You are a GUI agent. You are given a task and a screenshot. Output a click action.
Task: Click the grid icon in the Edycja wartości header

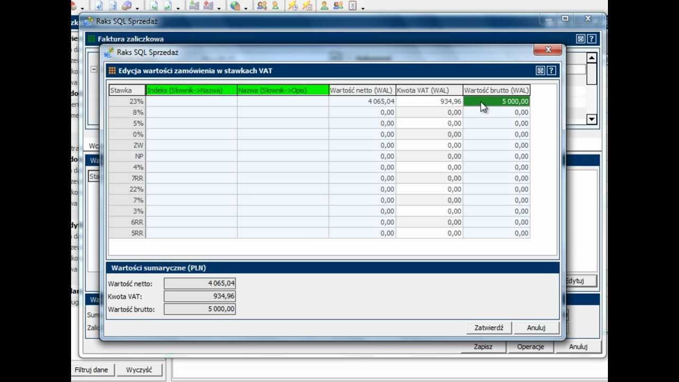click(112, 71)
